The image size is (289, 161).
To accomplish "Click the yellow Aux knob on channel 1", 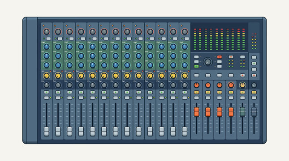I will pos(47,76).
